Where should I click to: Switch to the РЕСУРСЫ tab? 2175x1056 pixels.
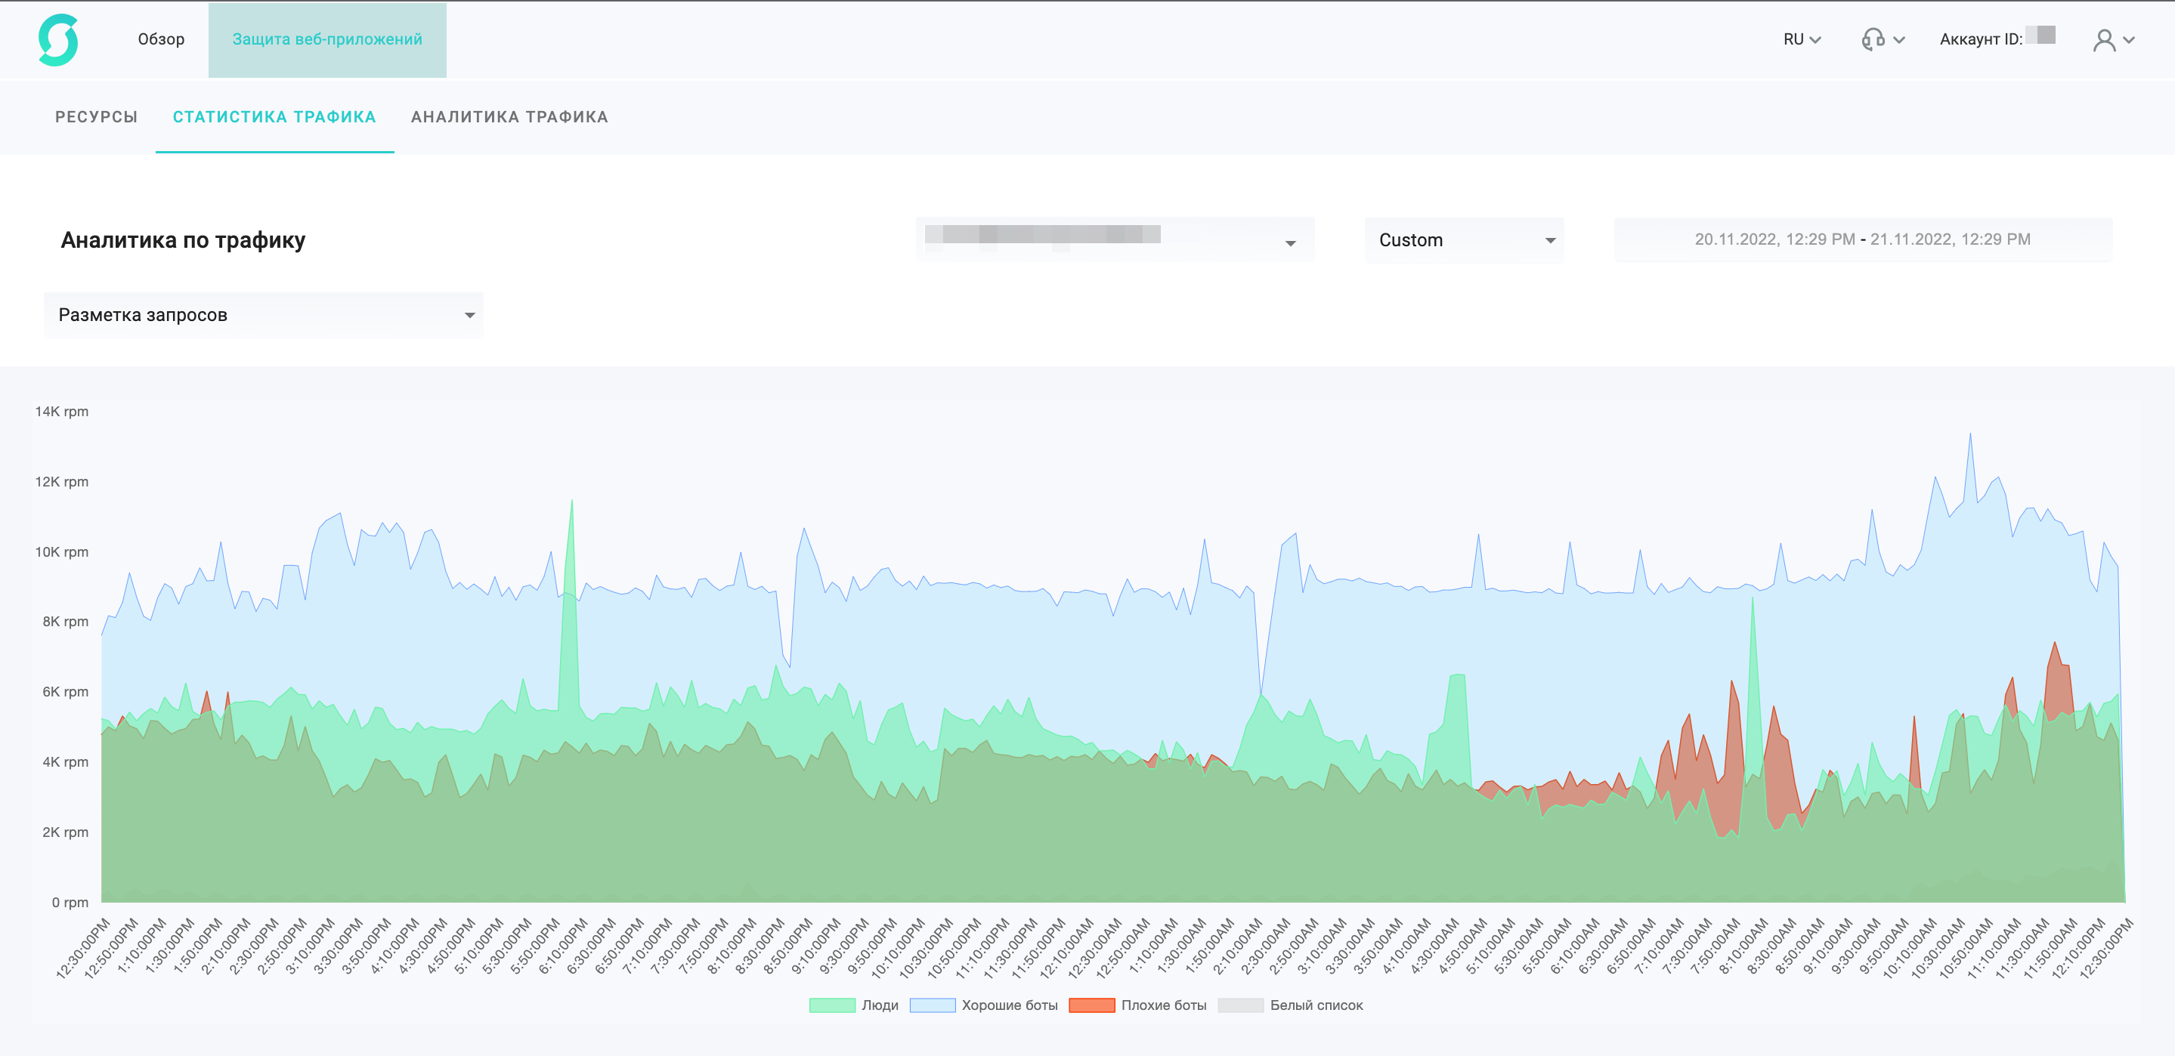coord(96,116)
